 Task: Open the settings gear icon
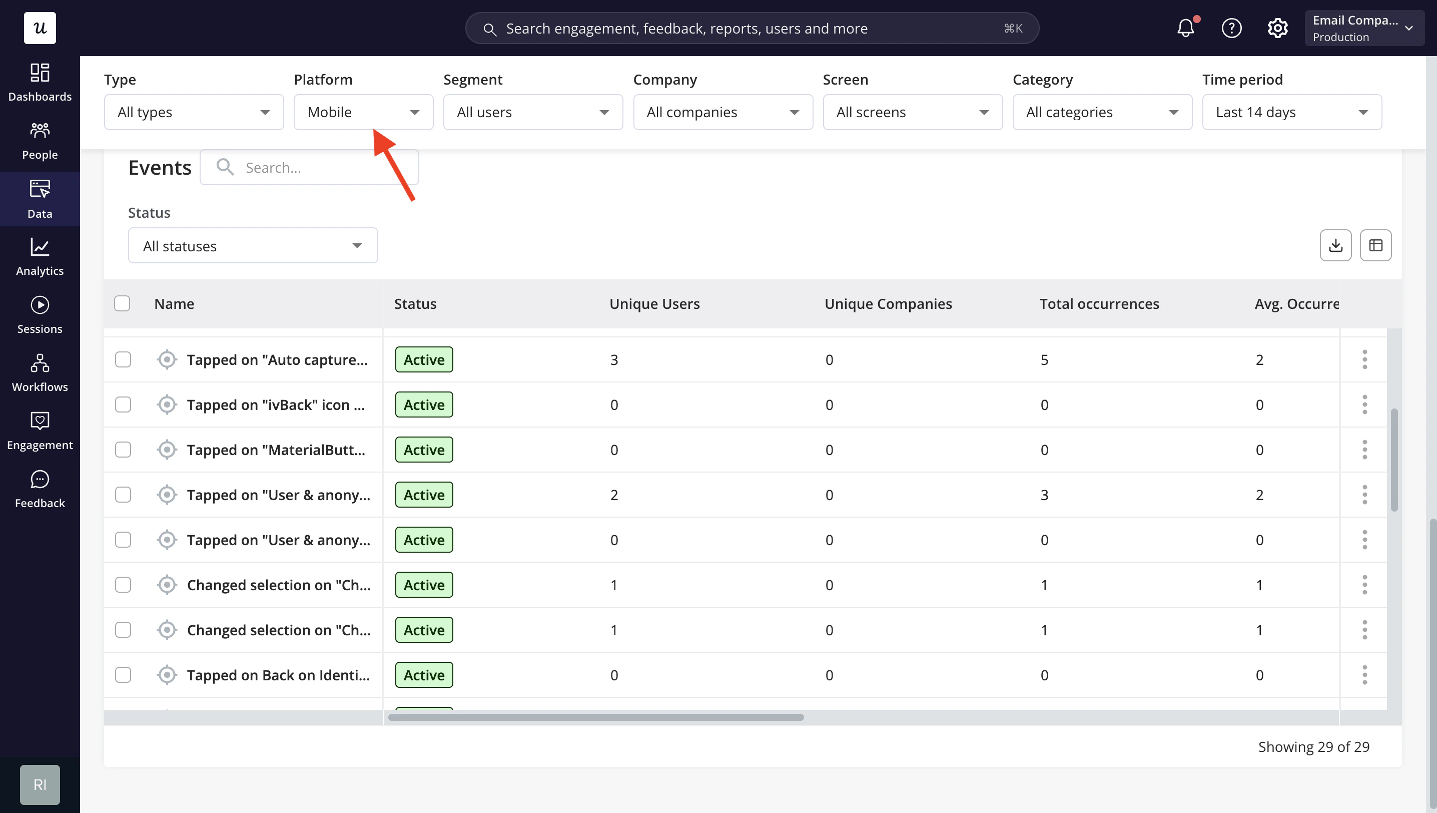pos(1277,28)
